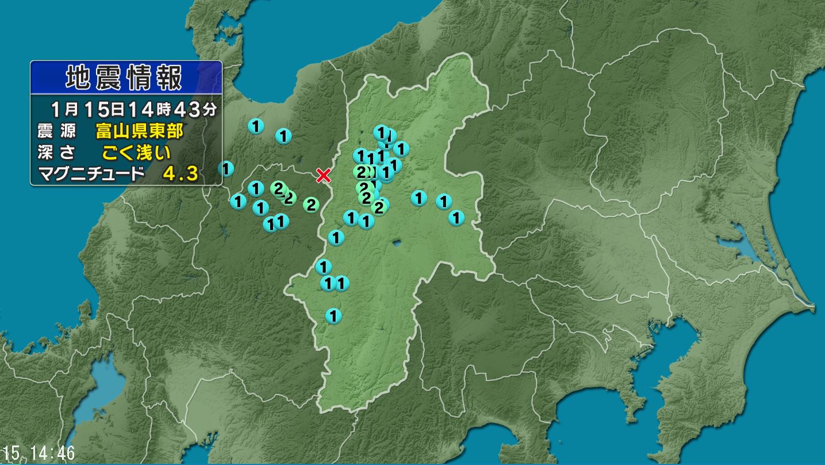825x465 pixels.
Task: Click the depth value ごく浅い
Action: (136, 152)
